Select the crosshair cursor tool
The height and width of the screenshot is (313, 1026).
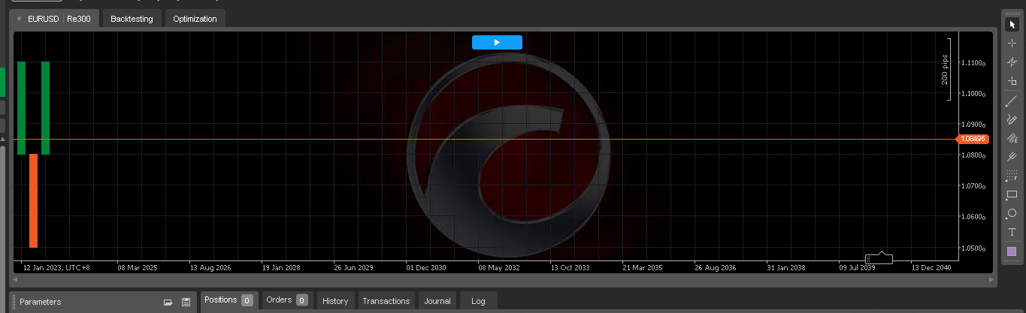1012,44
